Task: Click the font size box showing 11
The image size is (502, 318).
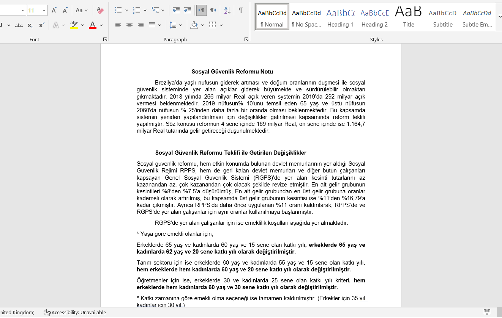Action: coord(33,11)
